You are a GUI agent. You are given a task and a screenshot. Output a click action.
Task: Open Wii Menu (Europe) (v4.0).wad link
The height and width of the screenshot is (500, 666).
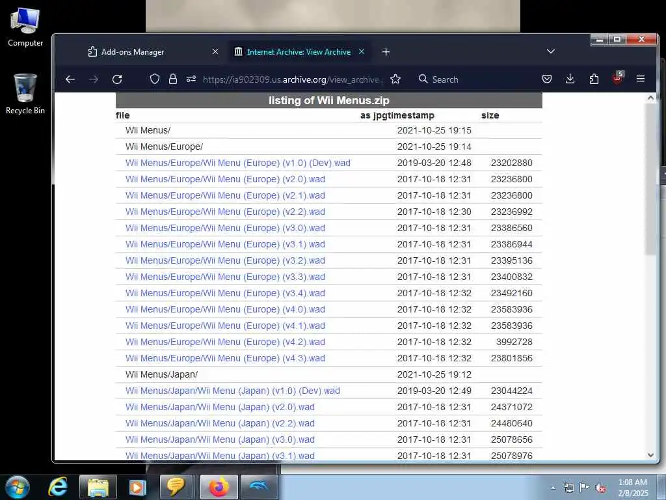pyautogui.click(x=225, y=309)
